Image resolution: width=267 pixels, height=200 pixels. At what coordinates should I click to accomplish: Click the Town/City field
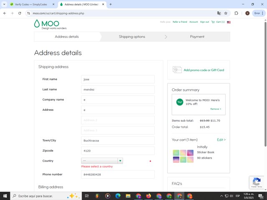118,140
